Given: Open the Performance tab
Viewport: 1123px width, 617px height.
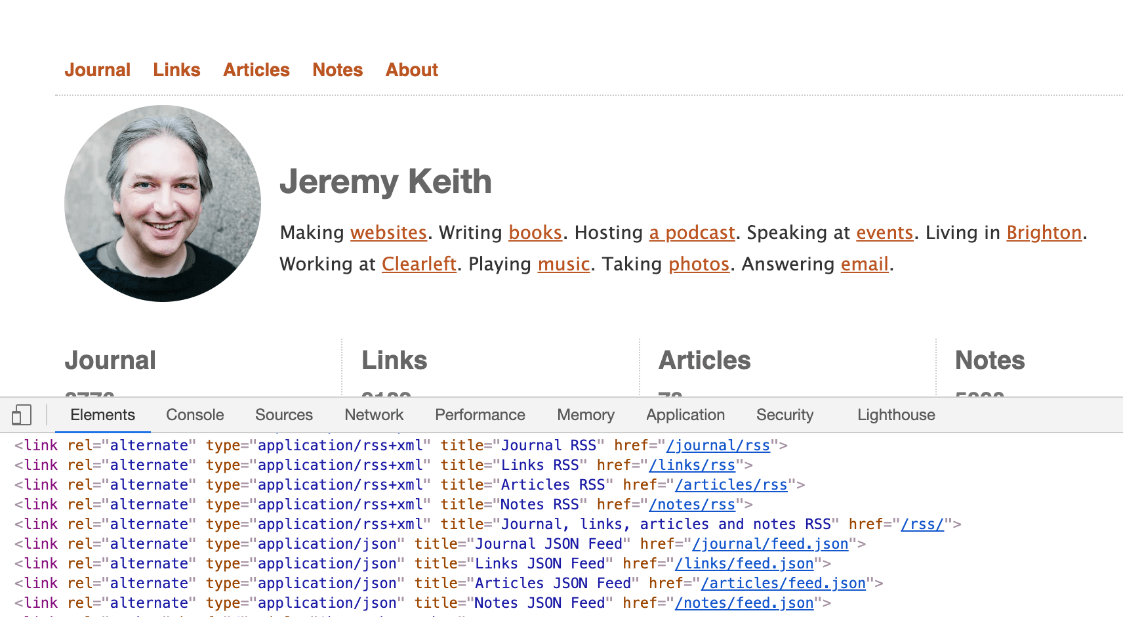Looking at the screenshot, I should point(480,415).
